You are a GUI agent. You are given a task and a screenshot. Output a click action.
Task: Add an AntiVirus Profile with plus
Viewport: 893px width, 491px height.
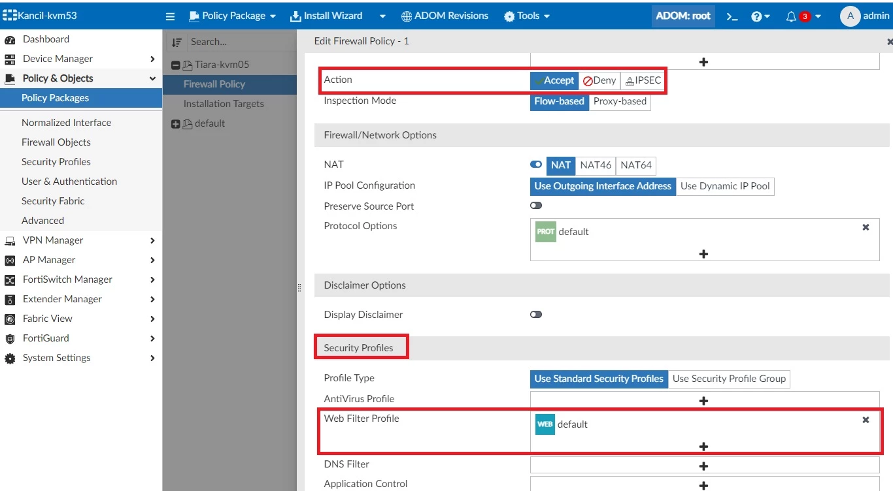(x=703, y=400)
